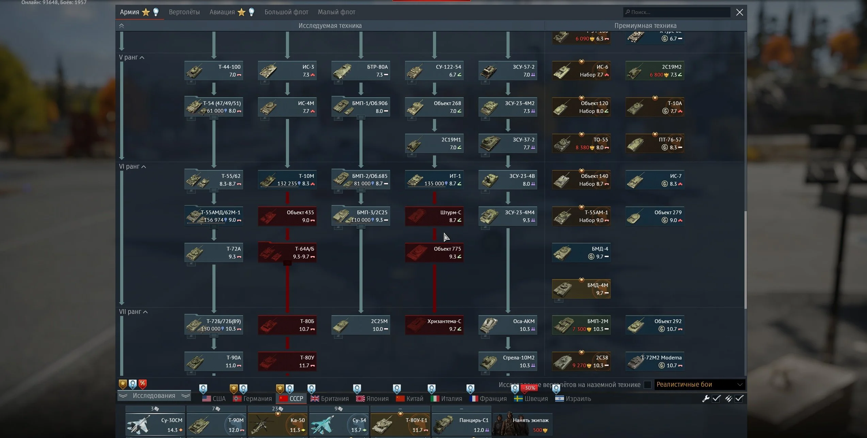Switch to the Вертолёты tab

(184, 12)
